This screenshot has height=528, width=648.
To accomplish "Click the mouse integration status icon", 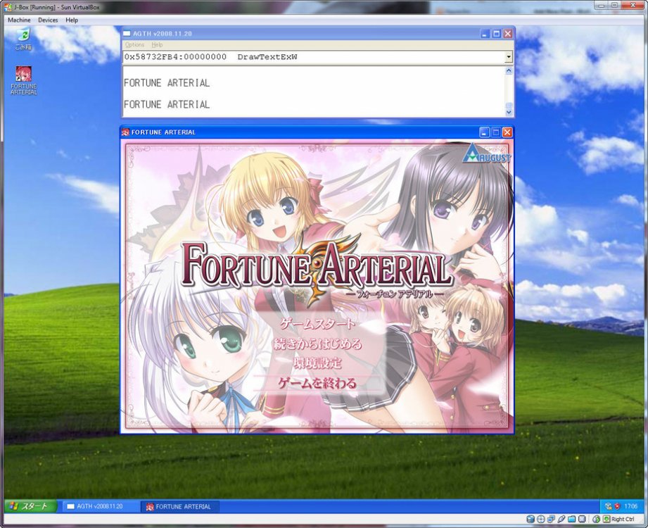I will click(x=596, y=519).
